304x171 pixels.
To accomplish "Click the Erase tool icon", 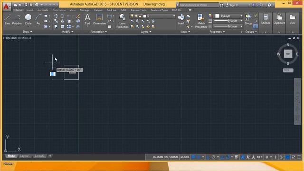I will (78, 16).
